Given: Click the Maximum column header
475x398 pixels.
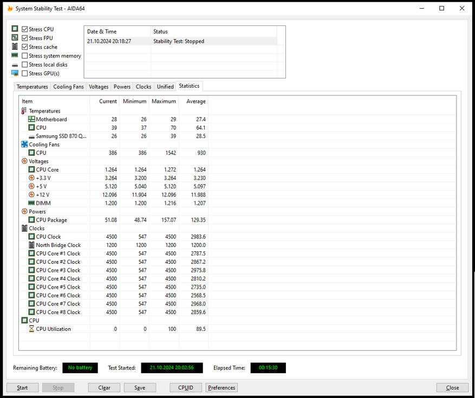Looking at the screenshot, I should 164,101.
